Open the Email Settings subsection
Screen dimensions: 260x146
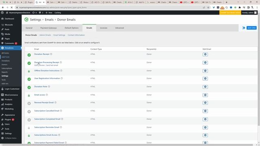pyautogui.click(x=59, y=35)
